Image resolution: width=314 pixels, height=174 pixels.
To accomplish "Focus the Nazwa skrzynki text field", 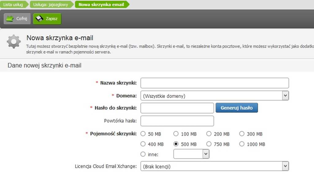I will [x=215, y=83].
